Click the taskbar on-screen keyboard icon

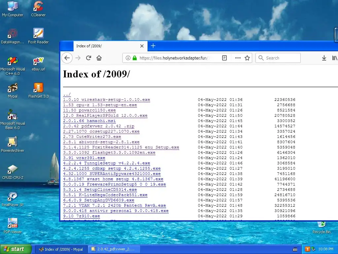295,249
